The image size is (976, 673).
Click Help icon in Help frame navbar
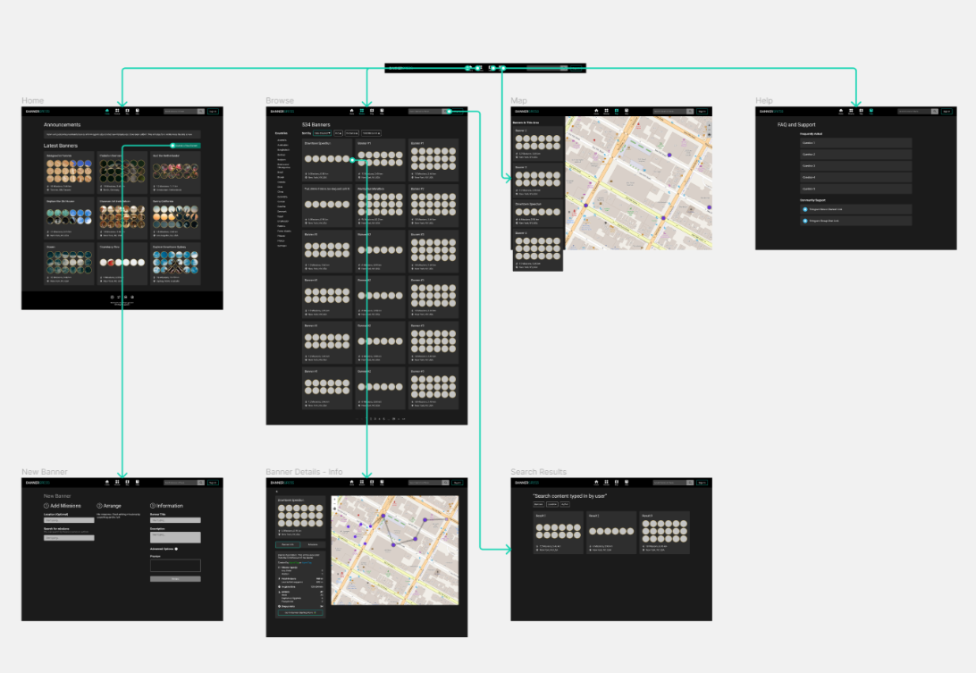coord(871,111)
